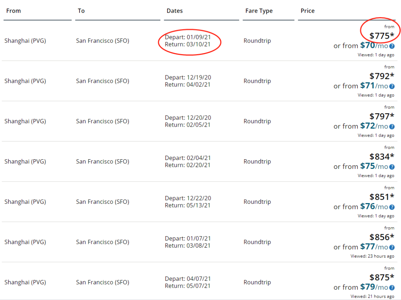Screen dimensions: 401x300
Task: Click the Price column header
Action: pos(307,11)
